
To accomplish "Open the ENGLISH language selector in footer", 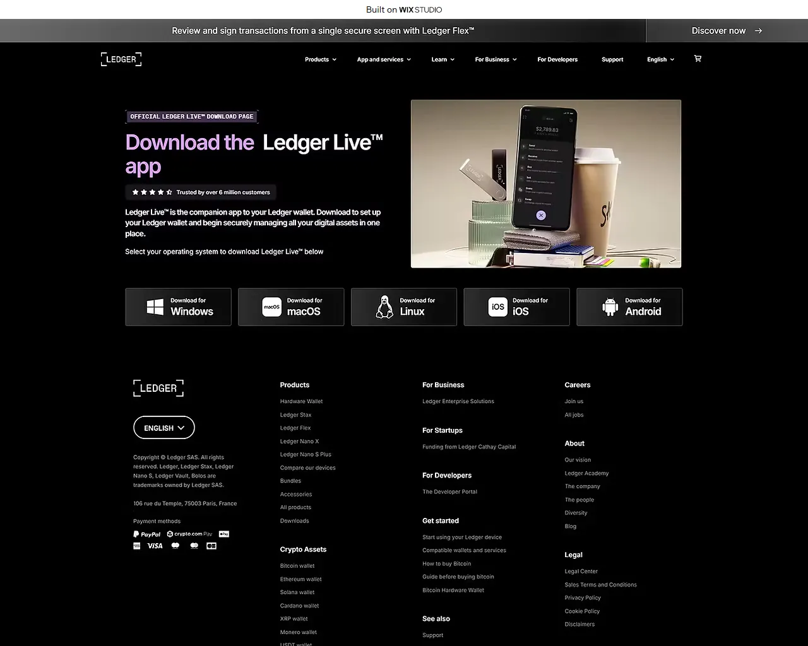I will point(164,428).
